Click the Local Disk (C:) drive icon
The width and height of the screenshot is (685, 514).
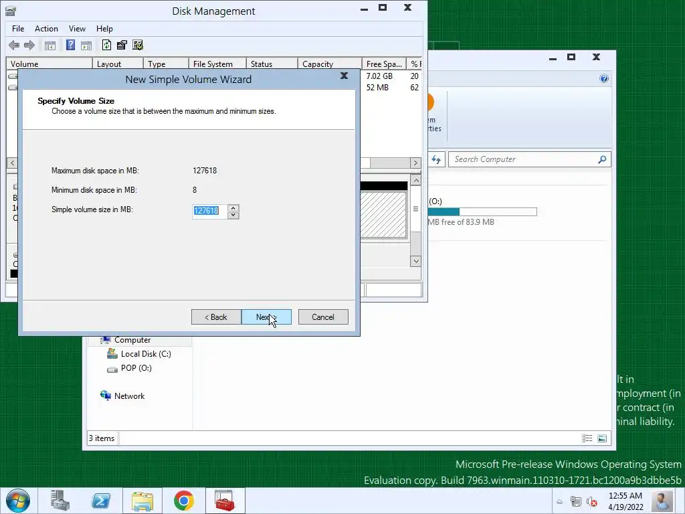point(112,353)
